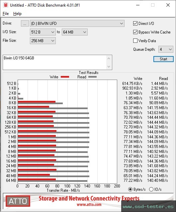This screenshot has width=176, height=212.
Task: Open the Queue Depth dropdown
Action: 166,49
